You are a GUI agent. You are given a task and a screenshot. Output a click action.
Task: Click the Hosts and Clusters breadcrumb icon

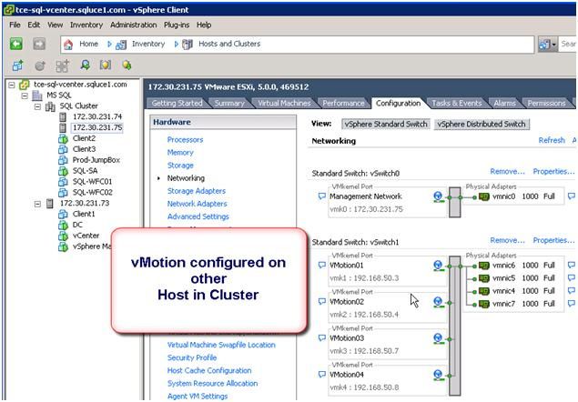click(188, 45)
